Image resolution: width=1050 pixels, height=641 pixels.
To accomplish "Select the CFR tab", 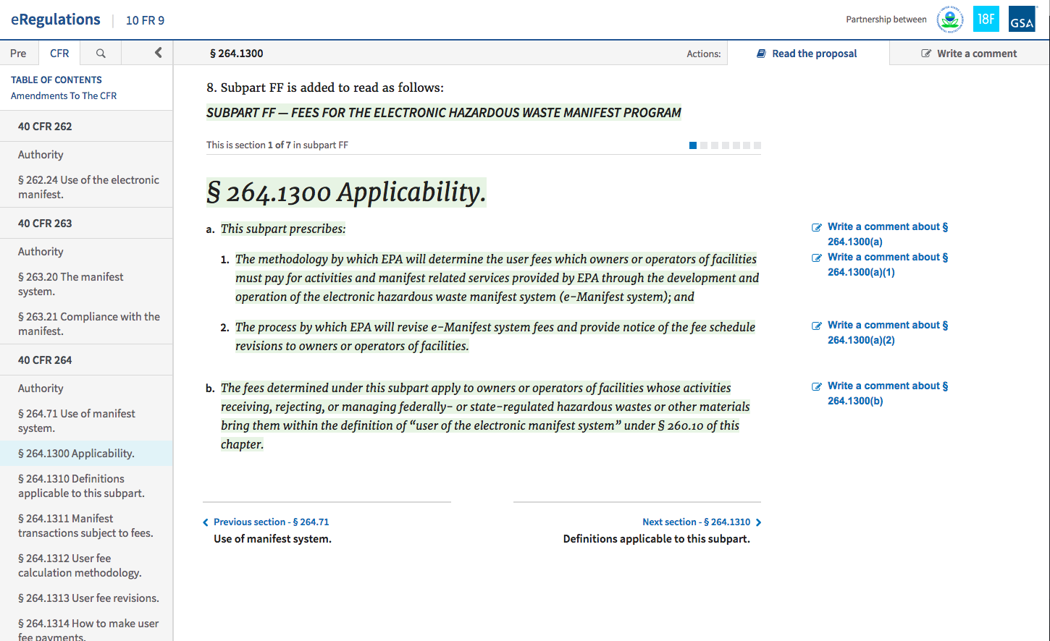I will (59, 54).
